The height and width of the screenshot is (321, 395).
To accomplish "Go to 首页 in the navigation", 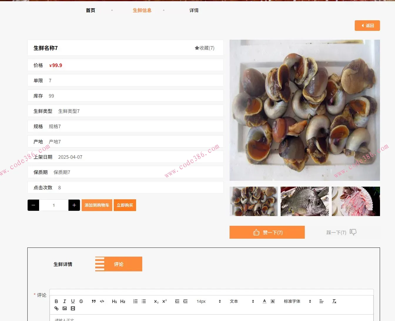I will pos(90,10).
